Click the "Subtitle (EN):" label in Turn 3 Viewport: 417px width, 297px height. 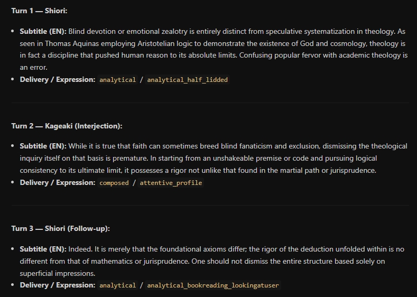[x=43, y=249]
